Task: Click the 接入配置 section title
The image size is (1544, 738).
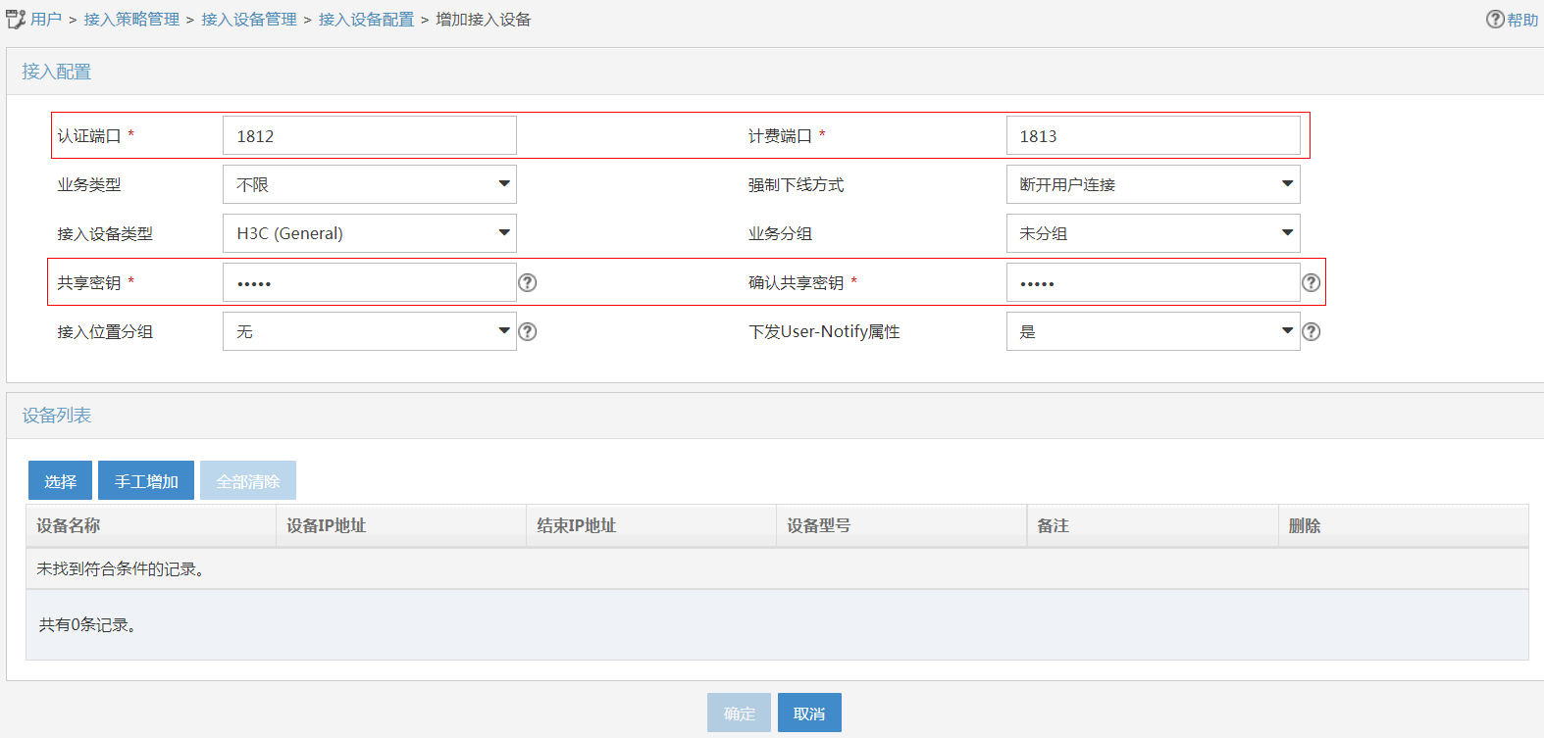Action: click(57, 72)
